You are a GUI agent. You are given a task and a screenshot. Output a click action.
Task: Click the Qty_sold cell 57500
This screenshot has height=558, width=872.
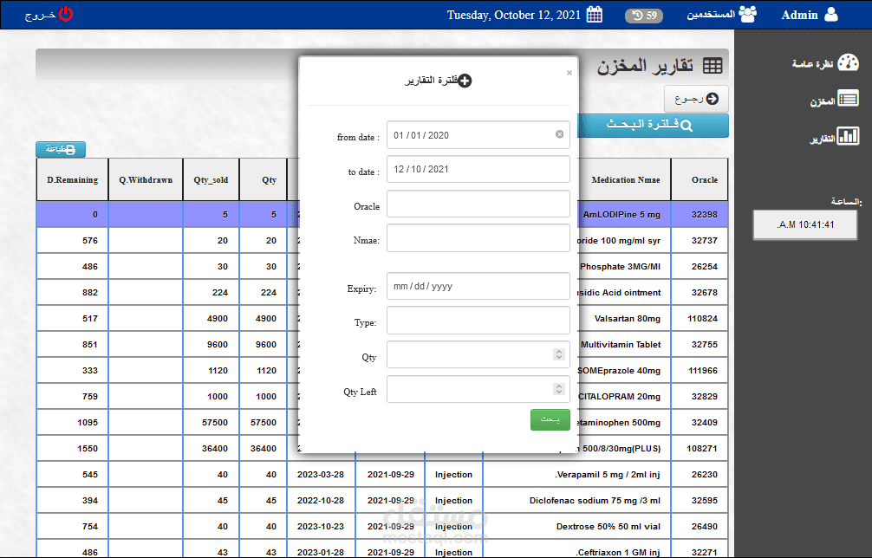(211, 422)
